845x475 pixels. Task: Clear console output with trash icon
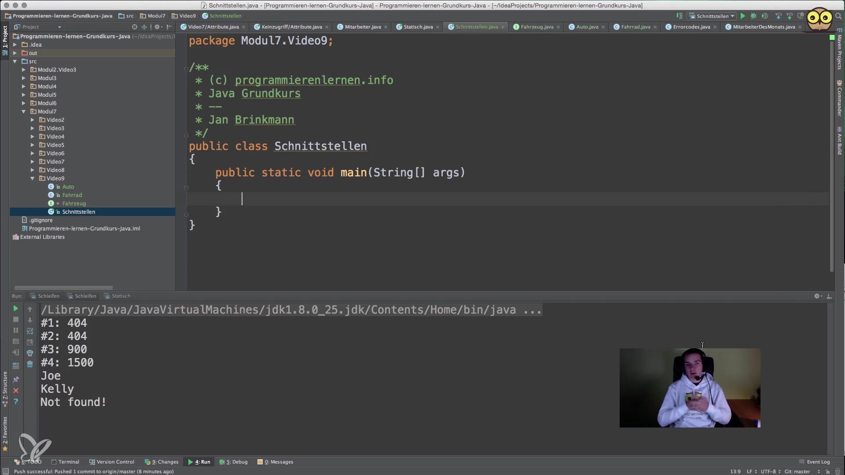(30, 364)
